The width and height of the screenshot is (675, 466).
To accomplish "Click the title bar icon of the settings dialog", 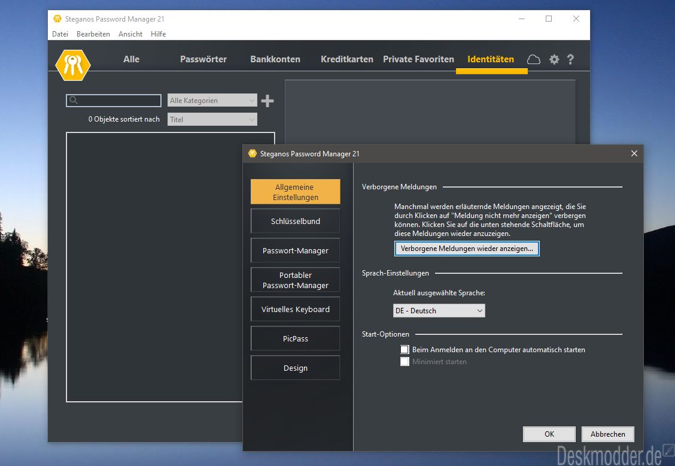I will tap(253, 153).
